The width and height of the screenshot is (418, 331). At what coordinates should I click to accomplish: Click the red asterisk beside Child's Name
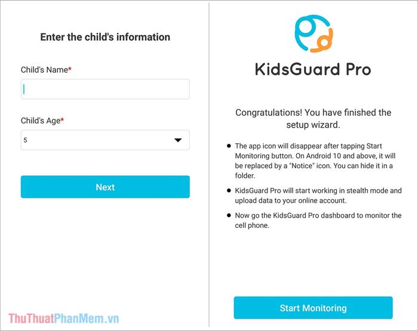click(70, 70)
